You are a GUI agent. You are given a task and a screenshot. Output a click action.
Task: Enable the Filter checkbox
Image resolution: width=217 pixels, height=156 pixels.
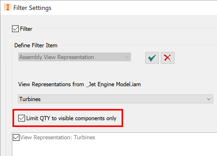coord(15,29)
